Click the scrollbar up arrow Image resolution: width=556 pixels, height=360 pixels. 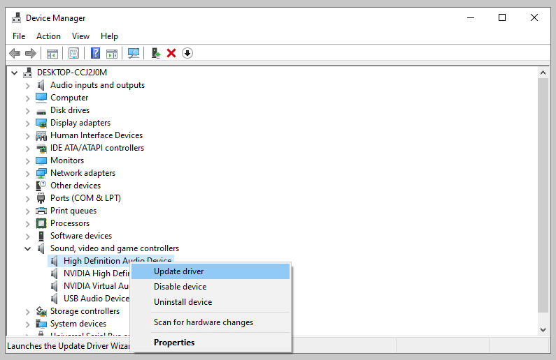[x=543, y=73]
